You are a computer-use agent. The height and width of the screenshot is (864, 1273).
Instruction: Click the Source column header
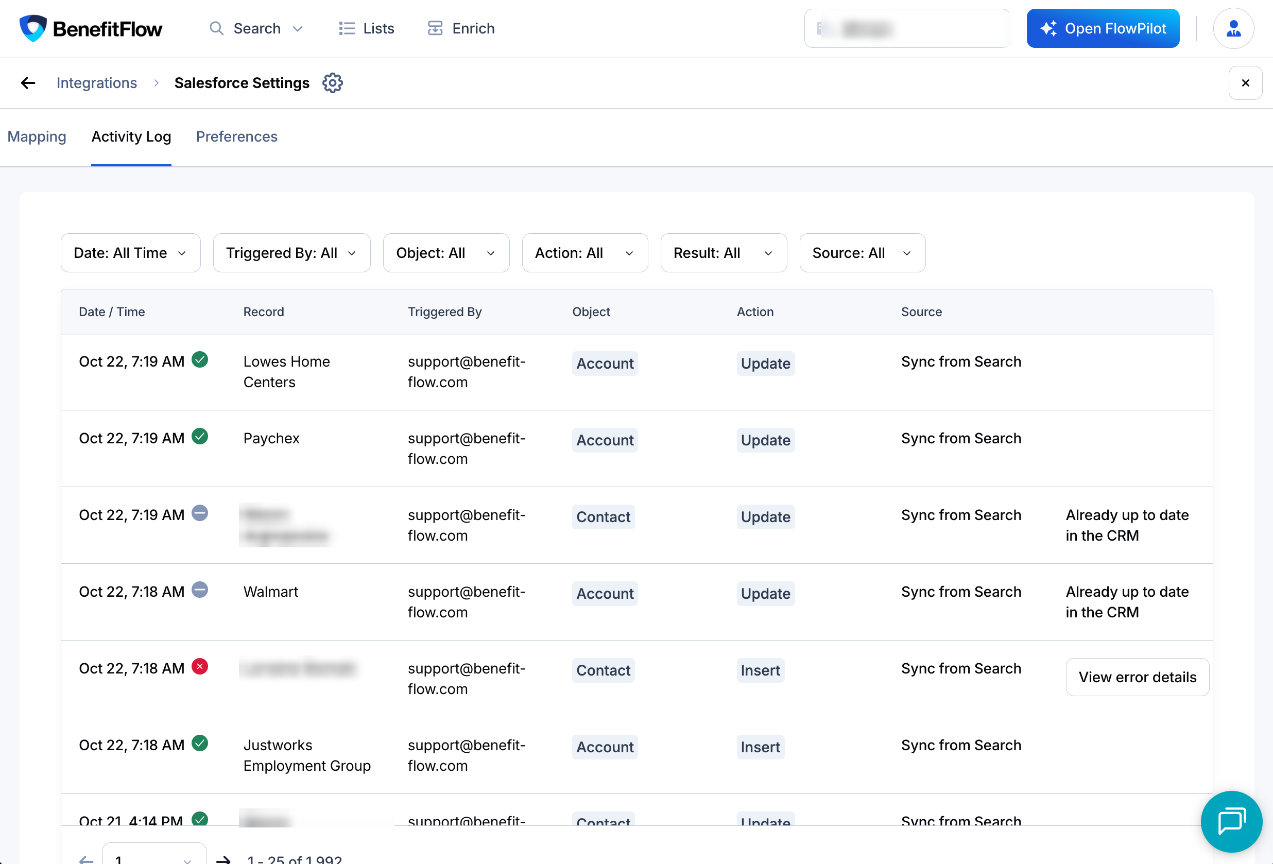point(921,312)
